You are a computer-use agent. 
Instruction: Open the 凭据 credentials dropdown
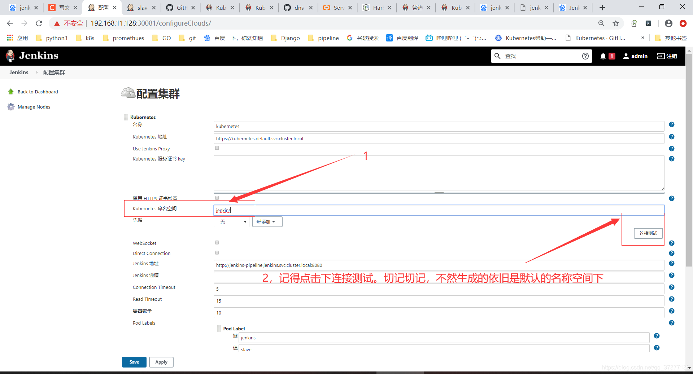231,222
